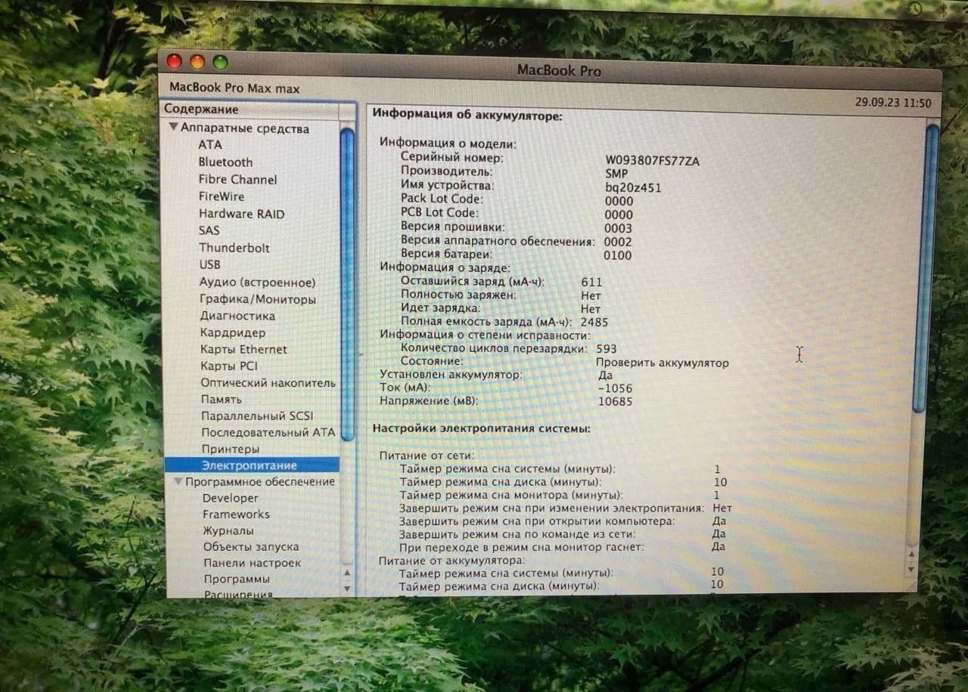The image size is (968, 692).
Task: Click the manufacturer value SMP
Action: click(616, 173)
